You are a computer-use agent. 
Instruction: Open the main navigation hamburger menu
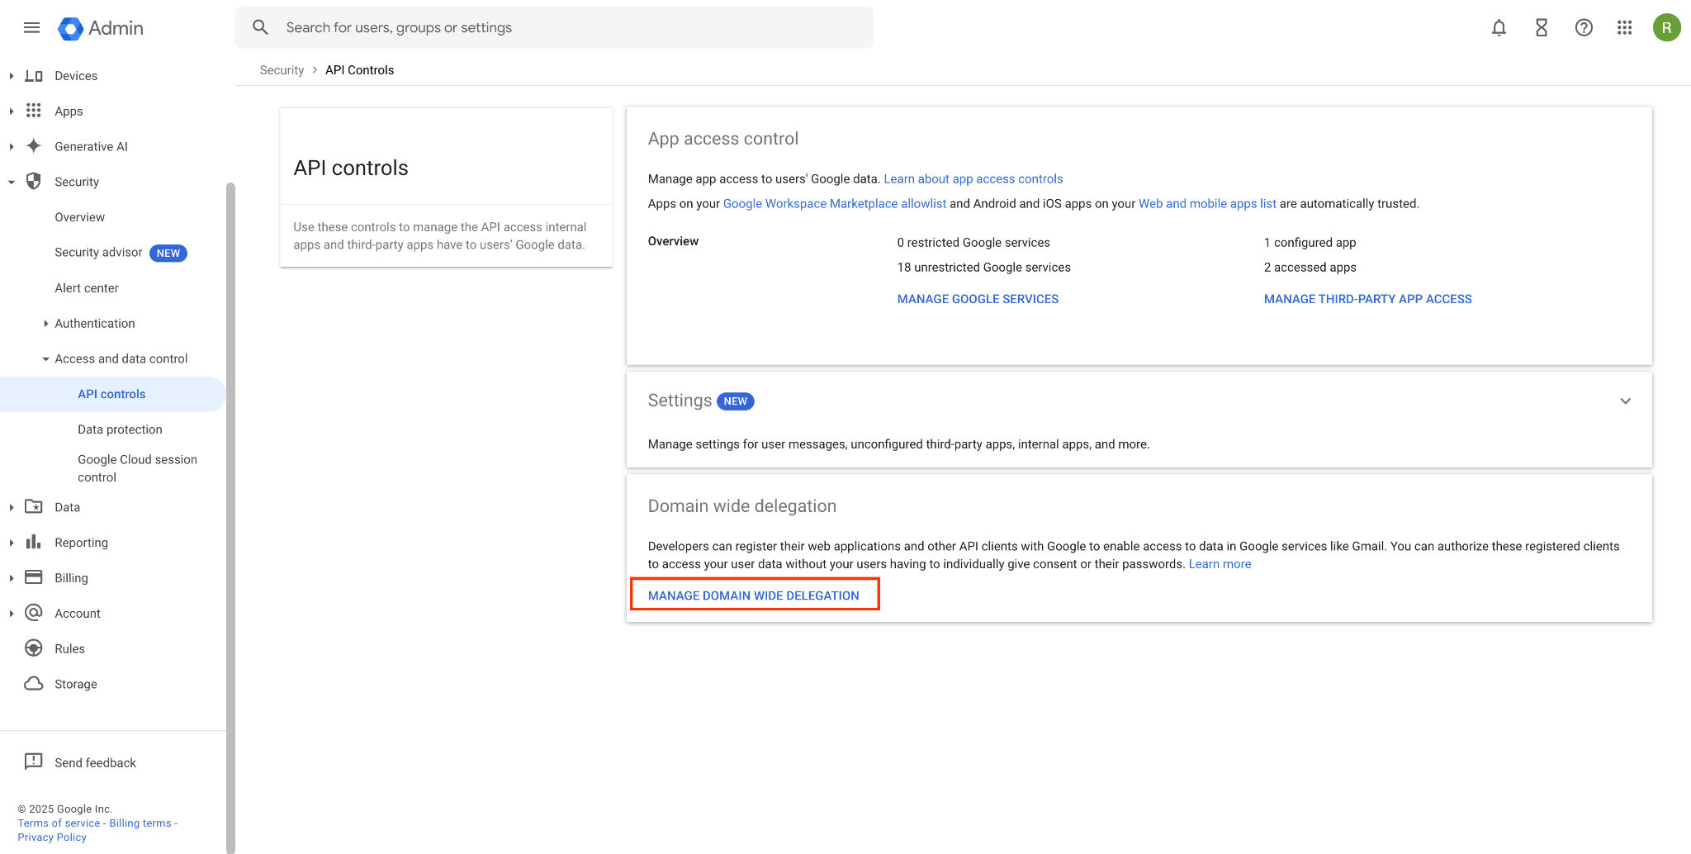tap(31, 27)
